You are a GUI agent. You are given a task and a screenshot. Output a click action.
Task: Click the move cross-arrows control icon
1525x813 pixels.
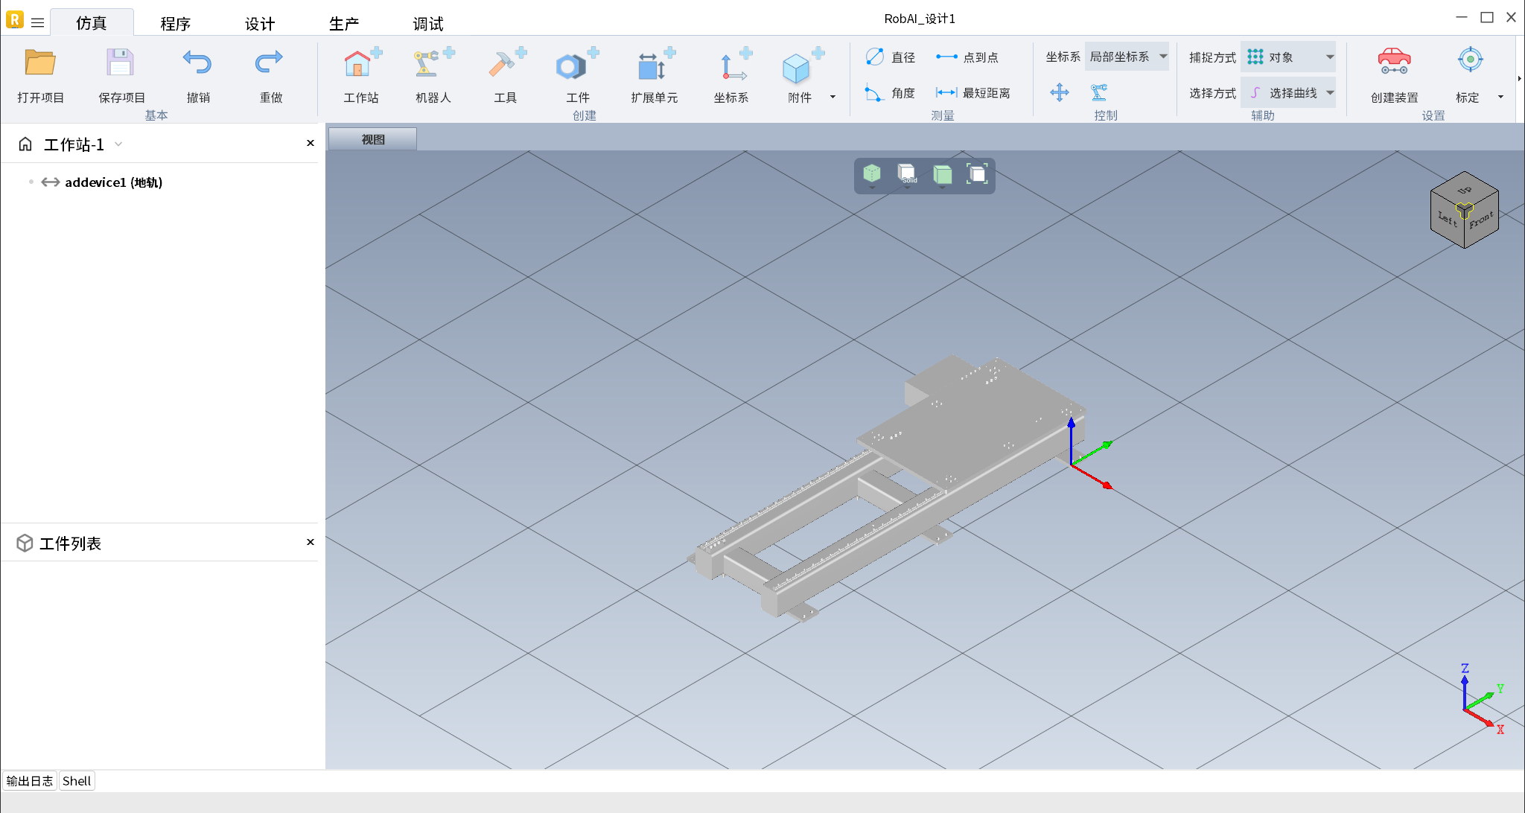[1059, 93]
